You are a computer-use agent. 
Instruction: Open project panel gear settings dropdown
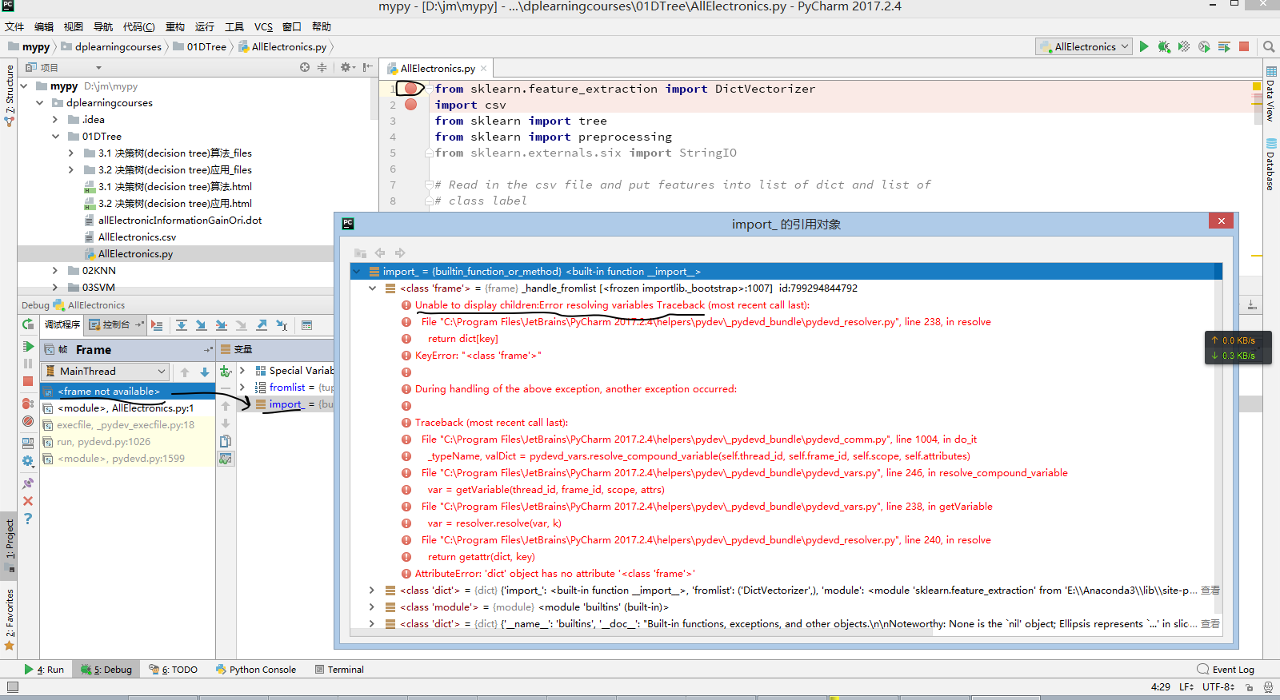click(x=347, y=67)
